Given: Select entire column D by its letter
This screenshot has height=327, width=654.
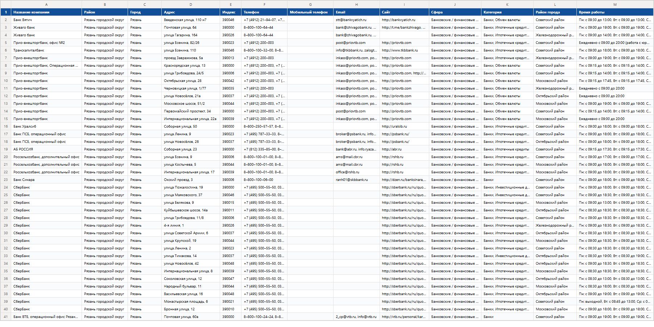Looking at the screenshot, I should click(191, 4).
